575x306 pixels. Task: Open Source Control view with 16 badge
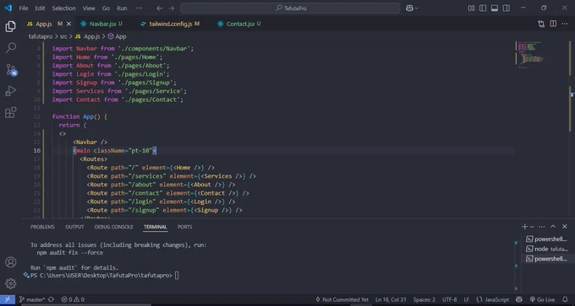click(11, 69)
